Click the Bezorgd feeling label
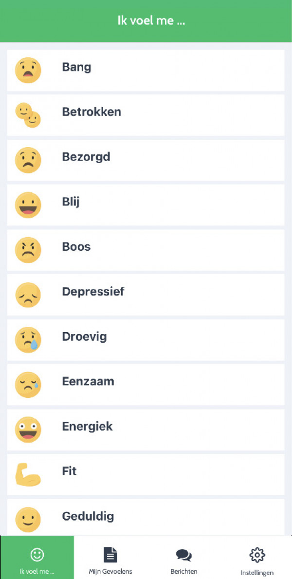292x579 pixels. pyautogui.click(x=86, y=157)
